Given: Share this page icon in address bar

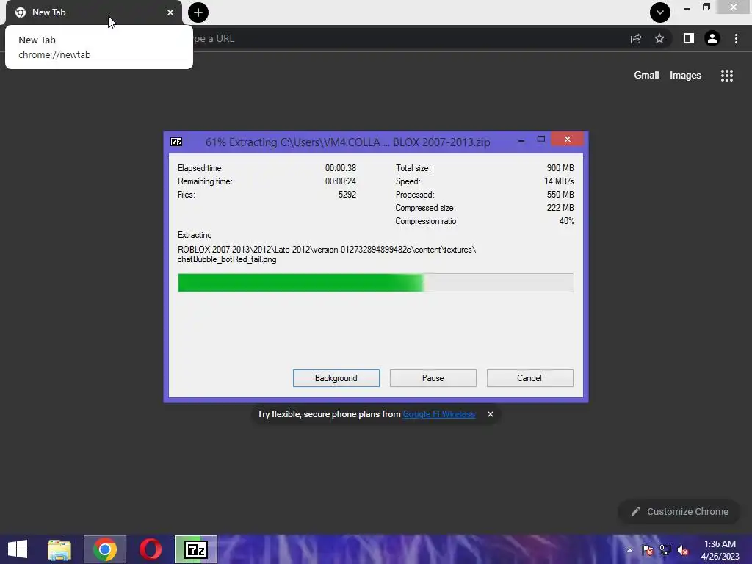Looking at the screenshot, I should (x=636, y=38).
